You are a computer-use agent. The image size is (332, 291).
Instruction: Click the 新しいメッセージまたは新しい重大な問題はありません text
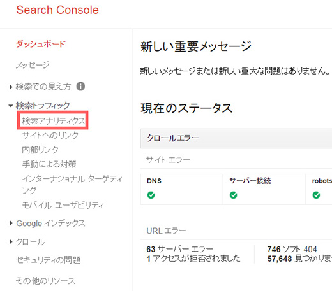pyautogui.click(x=235, y=71)
